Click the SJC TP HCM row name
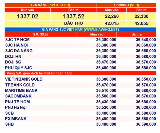160x133 pixels. tap(17, 40)
